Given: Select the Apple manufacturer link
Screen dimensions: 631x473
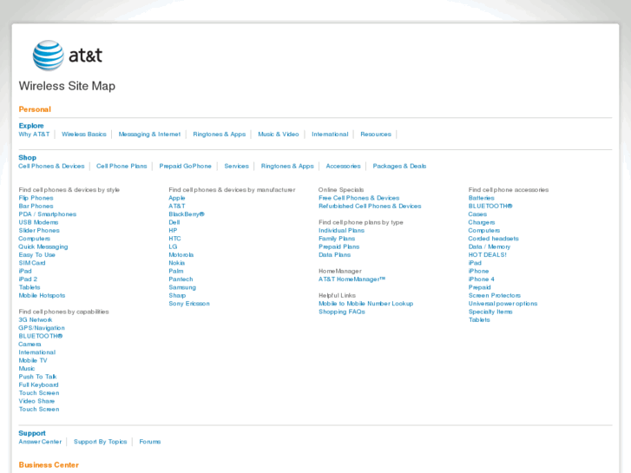Looking at the screenshot, I should coord(177,198).
